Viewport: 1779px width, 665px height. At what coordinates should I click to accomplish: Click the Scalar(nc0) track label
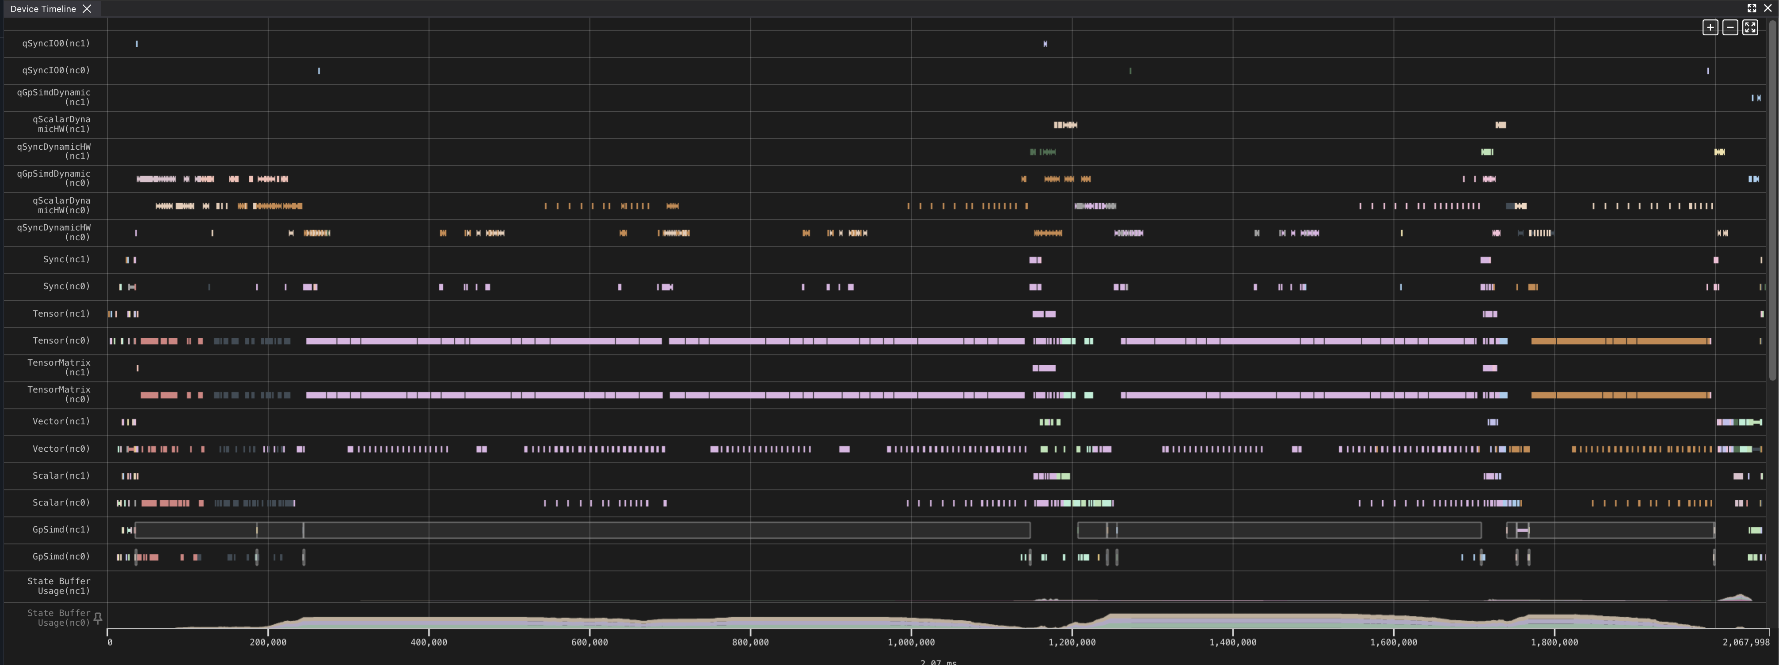tap(61, 503)
